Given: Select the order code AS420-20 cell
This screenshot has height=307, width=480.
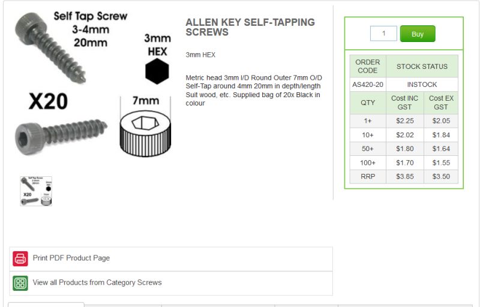Looking at the screenshot, I should coord(368,85).
